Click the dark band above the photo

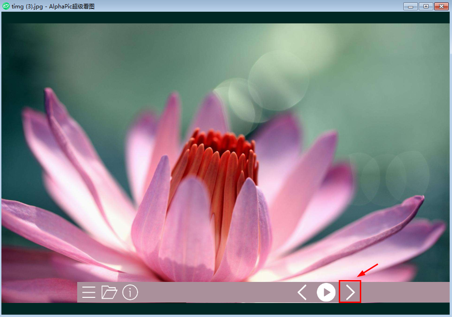tap(226, 17)
